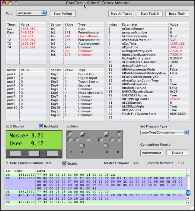The height and width of the screenshot is (211, 195).
Task: Toggle right d-pad left joystick button
Action: [101, 140]
